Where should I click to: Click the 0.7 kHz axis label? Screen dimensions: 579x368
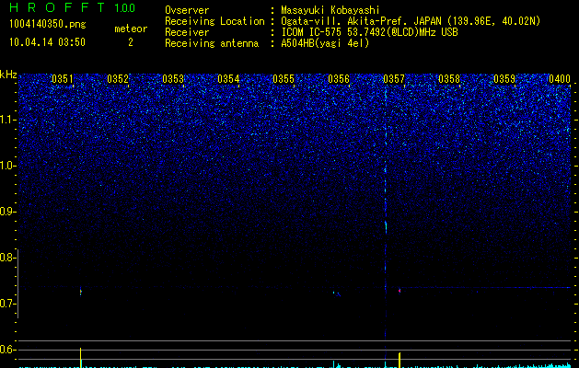pos(7,304)
